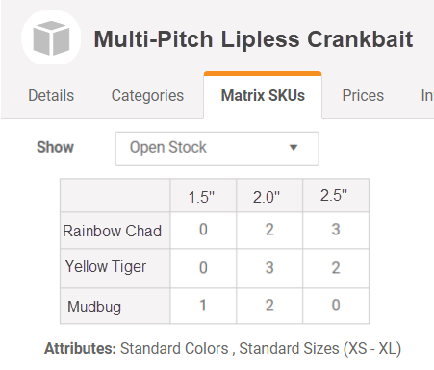Select the Matrix SKUs tab

tap(263, 95)
